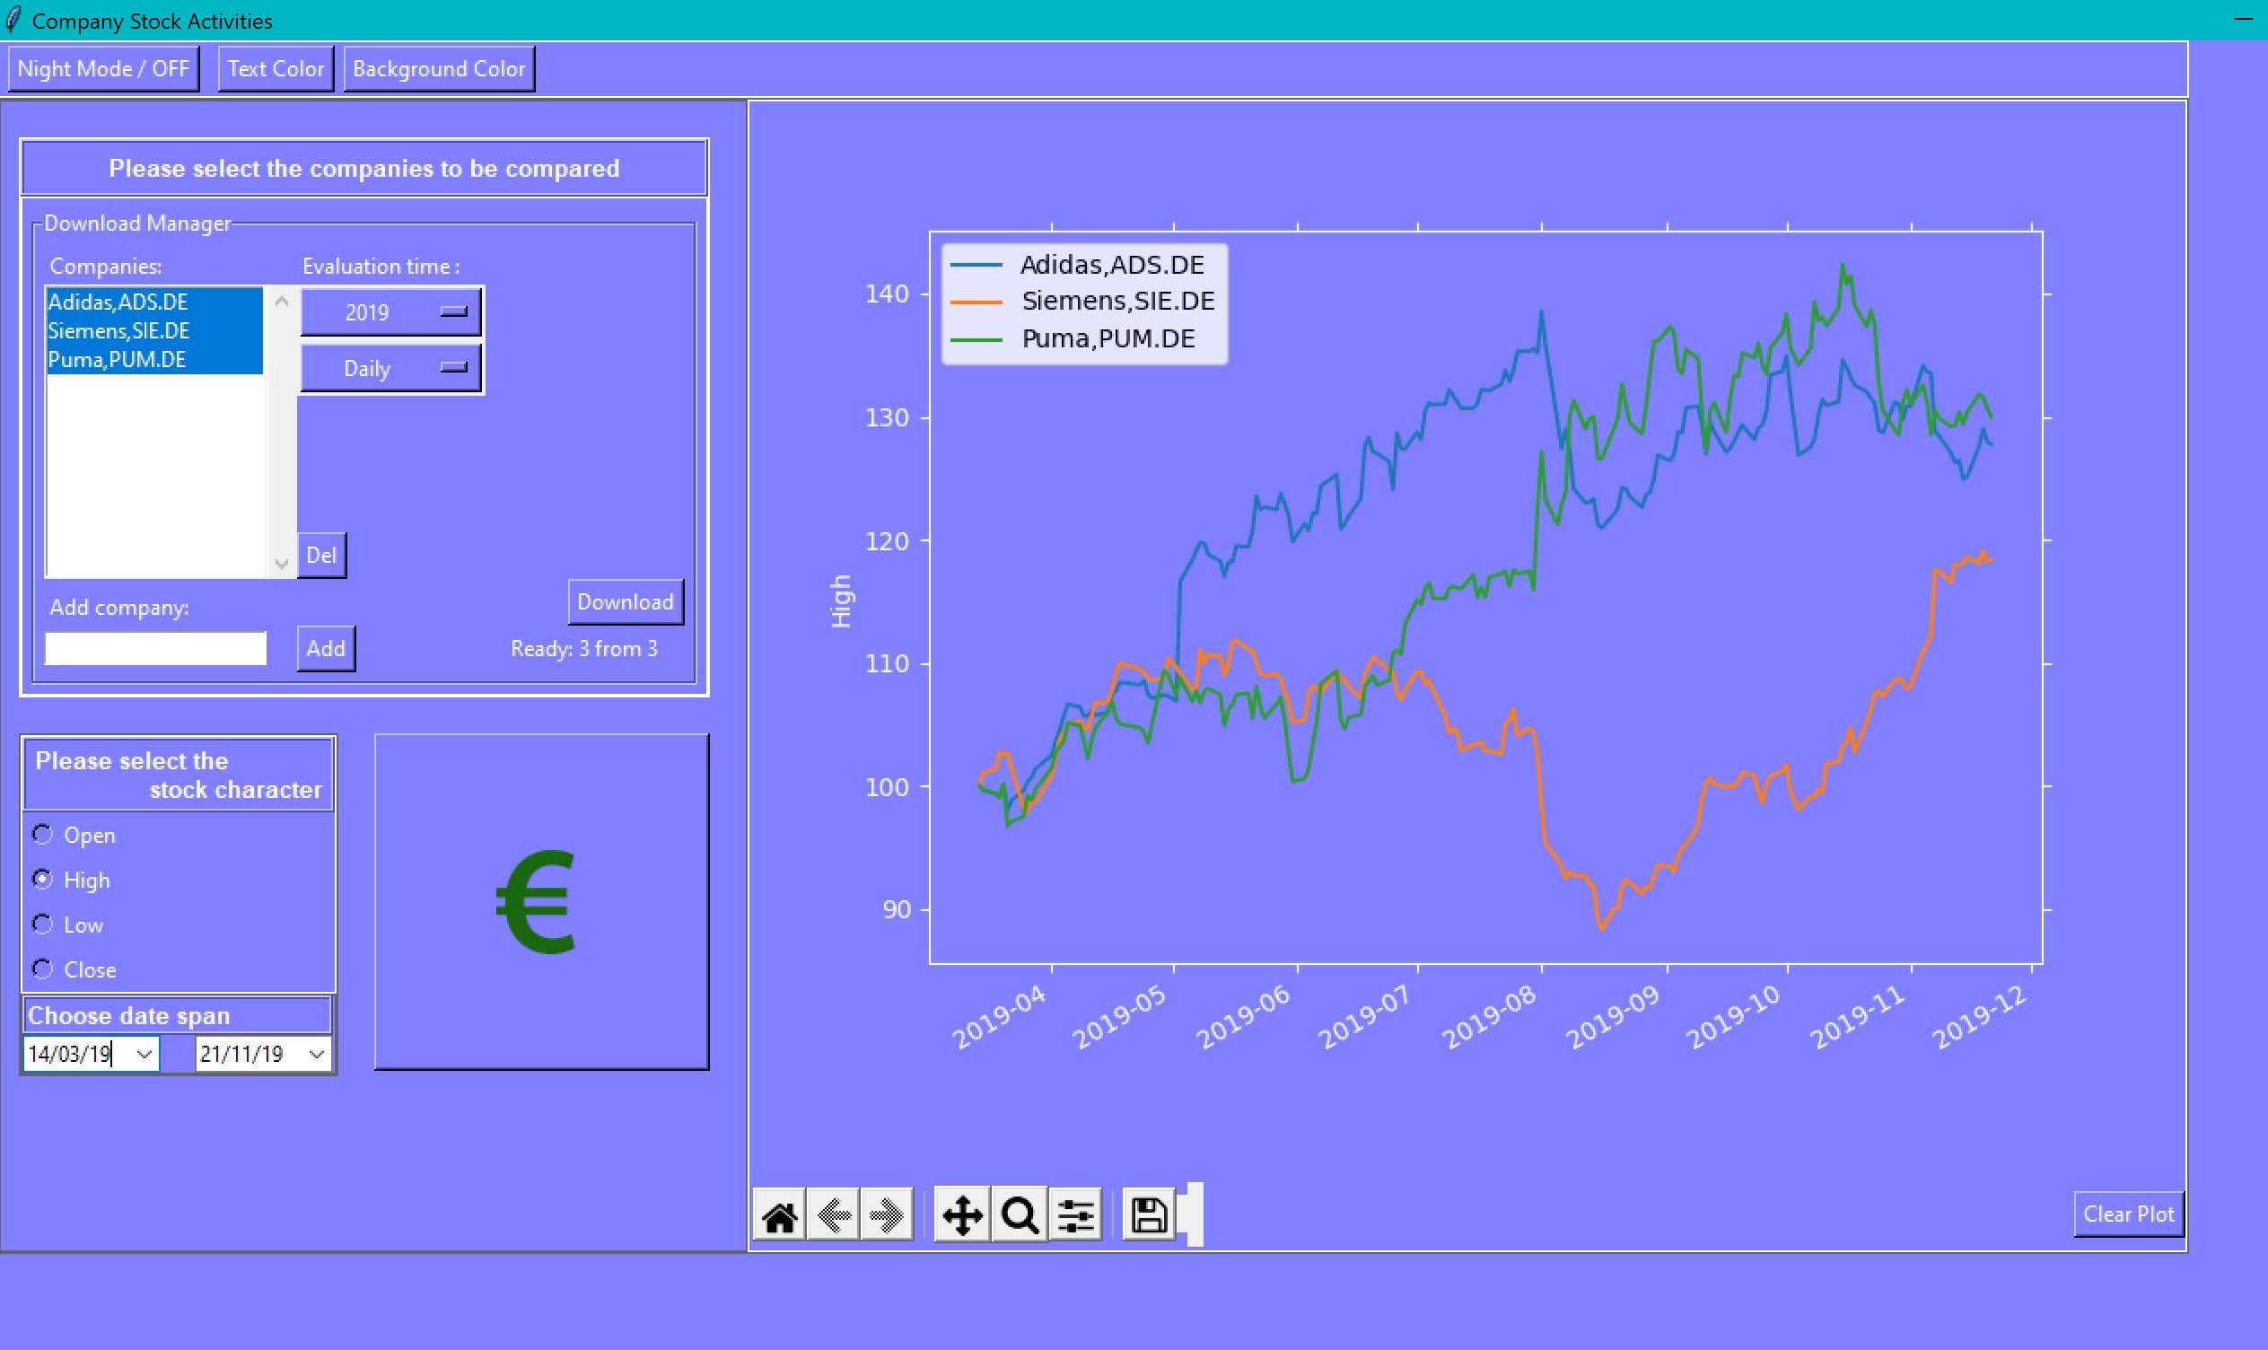Screen dimensions: 2268x1350
Task: Go back to the previous plot view
Action: 833,1215
